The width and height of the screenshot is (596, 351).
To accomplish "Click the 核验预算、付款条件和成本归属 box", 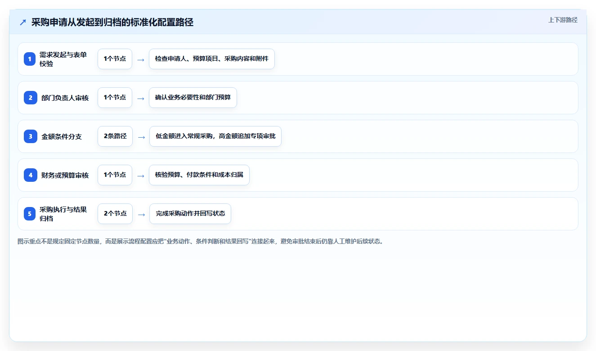I will pos(199,175).
